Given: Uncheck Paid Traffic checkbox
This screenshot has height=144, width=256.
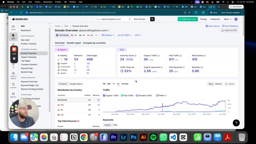Looking at the screenshot, I should pyautogui.click(x=122, y=95).
